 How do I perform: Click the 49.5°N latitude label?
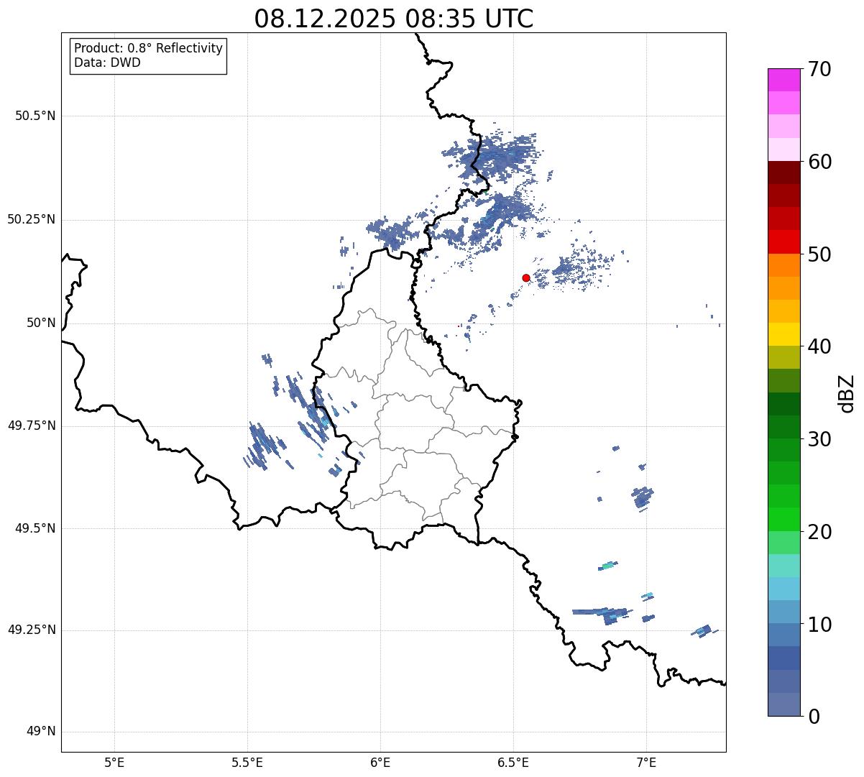pyautogui.click(x=35, y=528)
